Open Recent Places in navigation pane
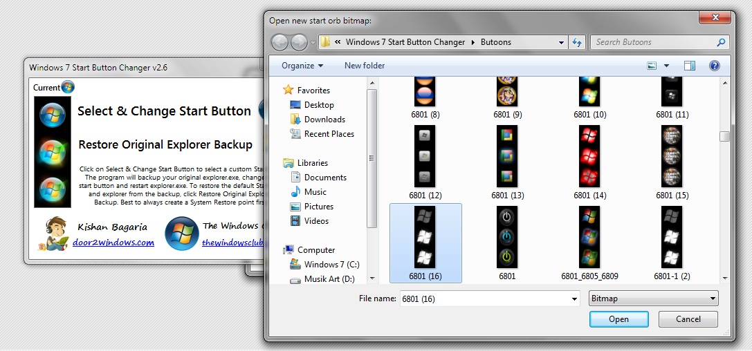Image resolution: width=752 pixels, height=351 pixels. (x=322, y=134)
